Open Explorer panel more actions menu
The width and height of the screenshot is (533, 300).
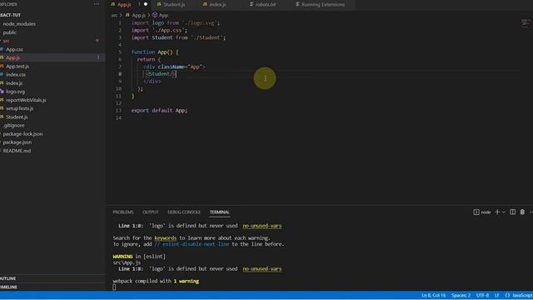tap(97, 4)
